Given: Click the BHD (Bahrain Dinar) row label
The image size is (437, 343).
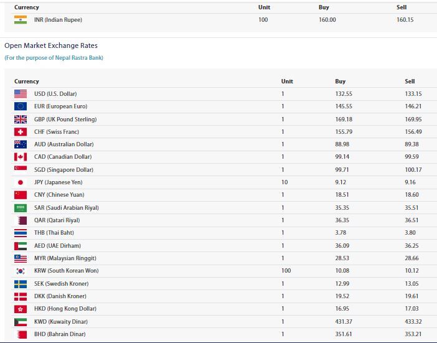Looking at the screenshot, I should click(x=60, y=334).
